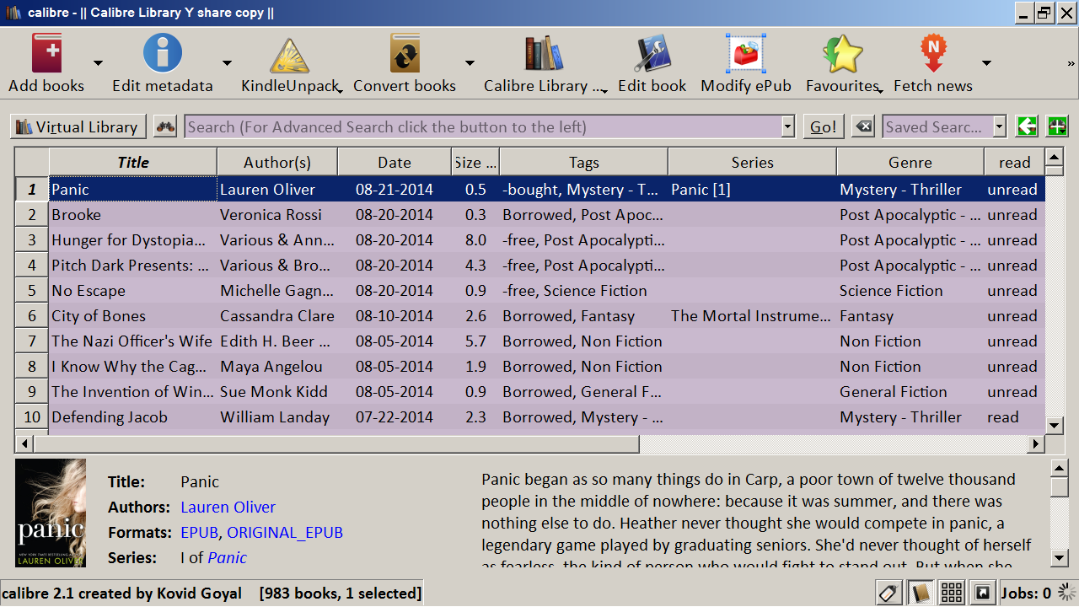Screen dimensions: 1079x607
Task: Sort by the Title column header
Action: point(133,162)
